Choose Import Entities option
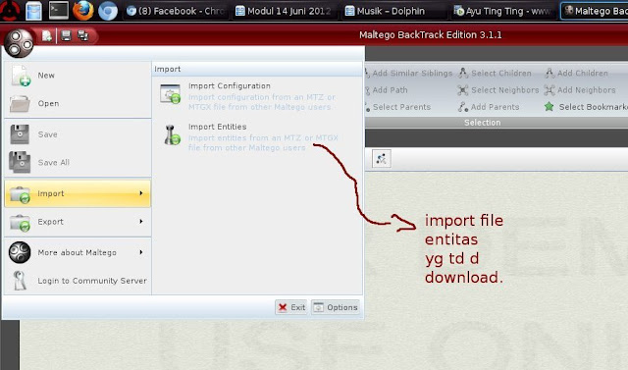 pos(257,137)
